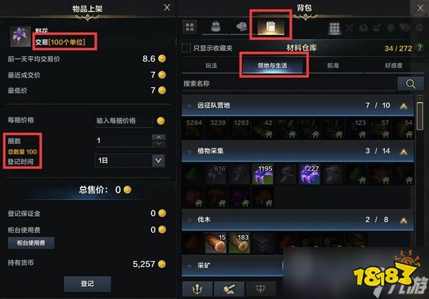Viewport: 429px width, 299px height.
Task: Switch to the 好感度 tab
Action: click(x=393, y=66)
